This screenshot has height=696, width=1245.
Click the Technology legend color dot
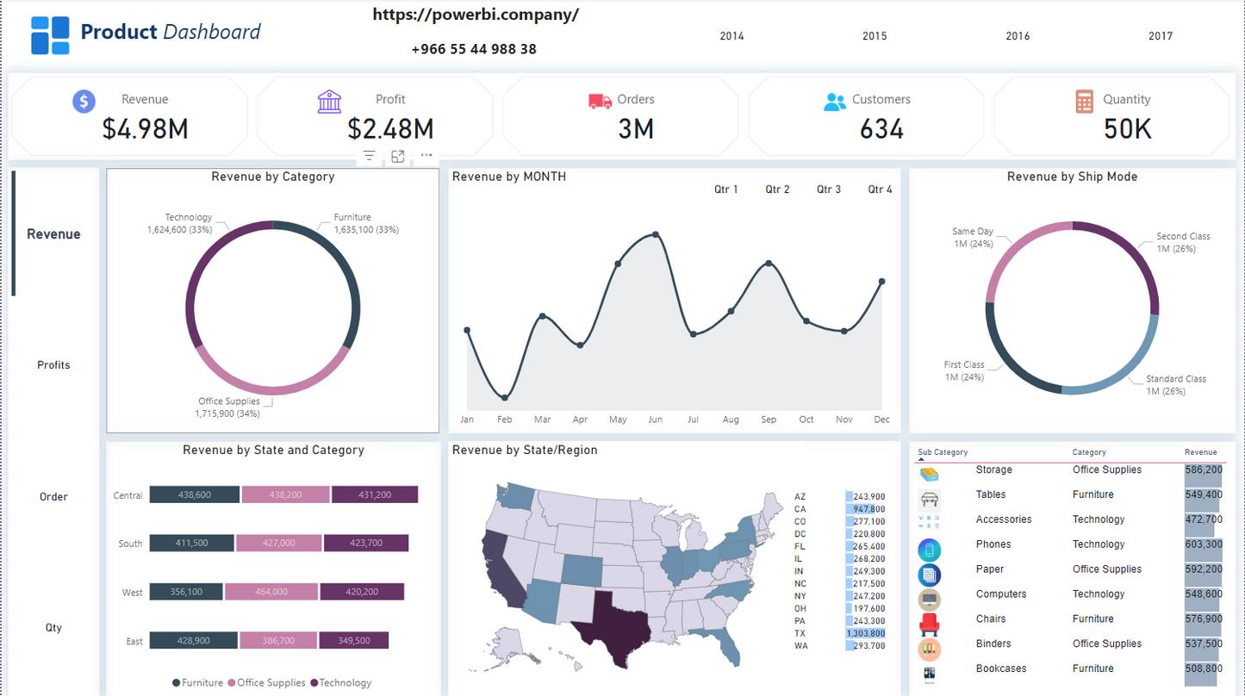pos(314,683)
